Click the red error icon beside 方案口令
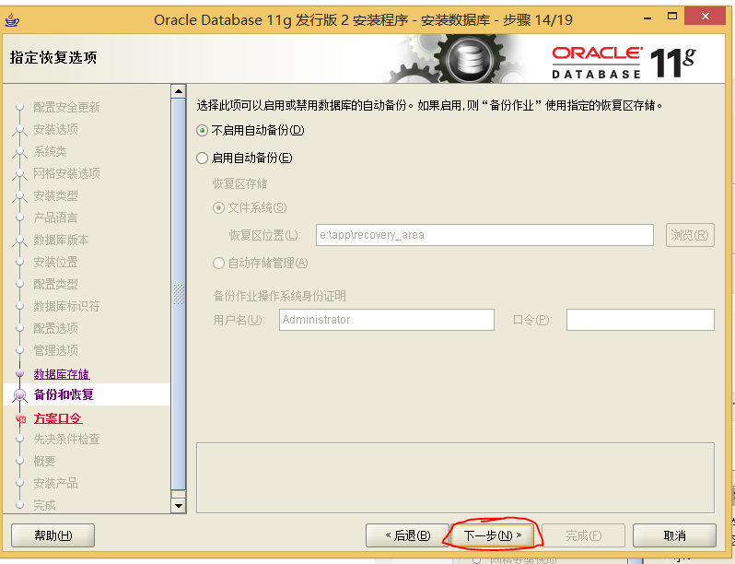Viewport: 735px width, 564px height. point(20,418)
